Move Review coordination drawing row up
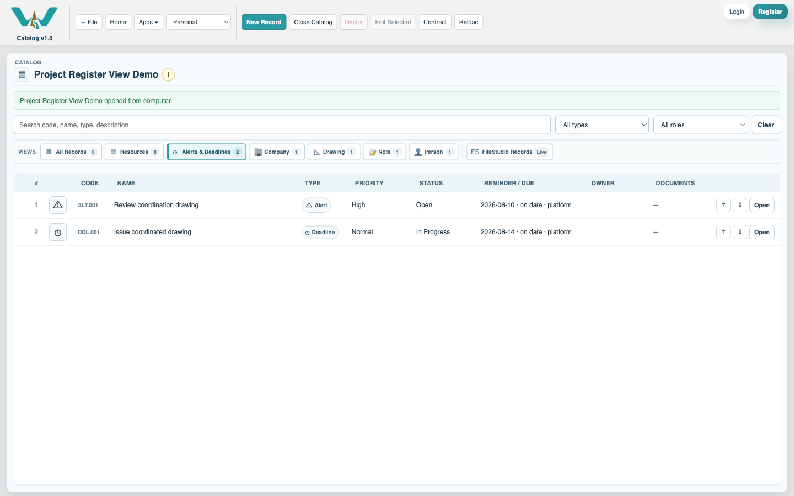This screenshot has height=496, width=794. [723, 205]
